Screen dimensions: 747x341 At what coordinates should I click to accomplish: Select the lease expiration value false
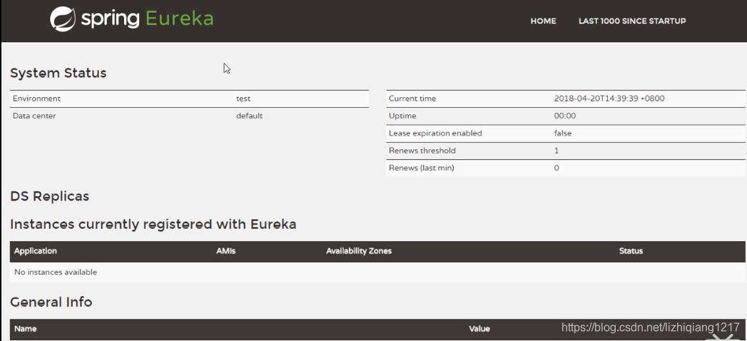563,133
